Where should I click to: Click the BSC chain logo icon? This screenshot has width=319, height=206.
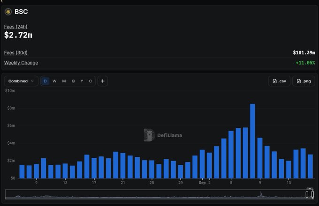click(8, 12)
